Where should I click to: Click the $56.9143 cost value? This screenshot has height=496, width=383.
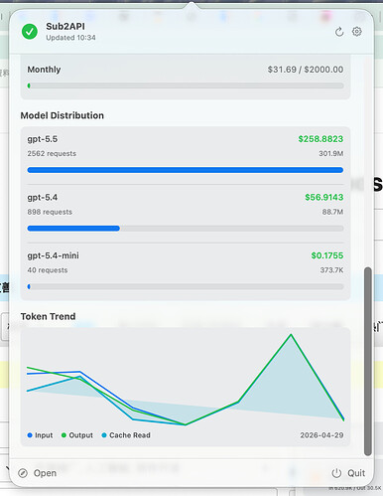coord(323,197)
